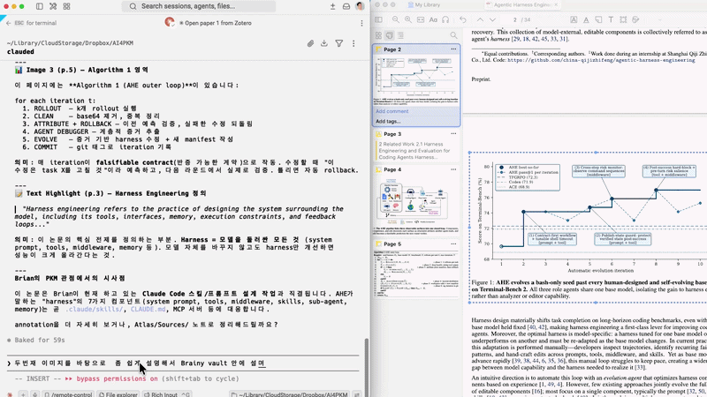Select the area selection tool in Zotero

coord(623,19)
